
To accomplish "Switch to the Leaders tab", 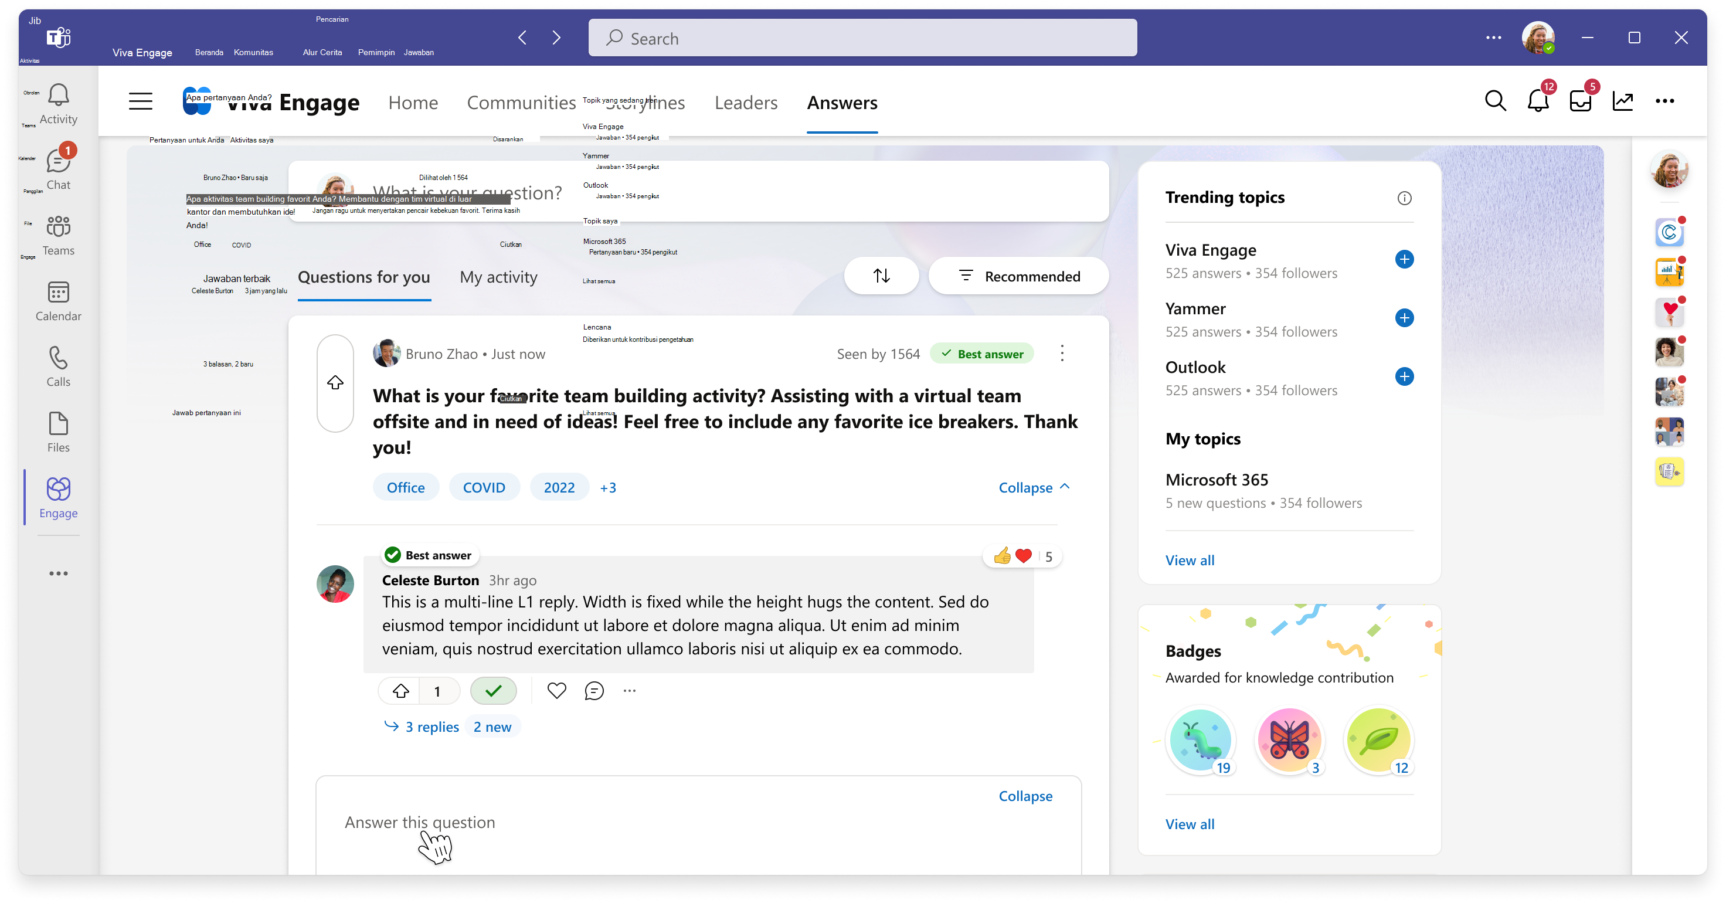I will 746,103.
